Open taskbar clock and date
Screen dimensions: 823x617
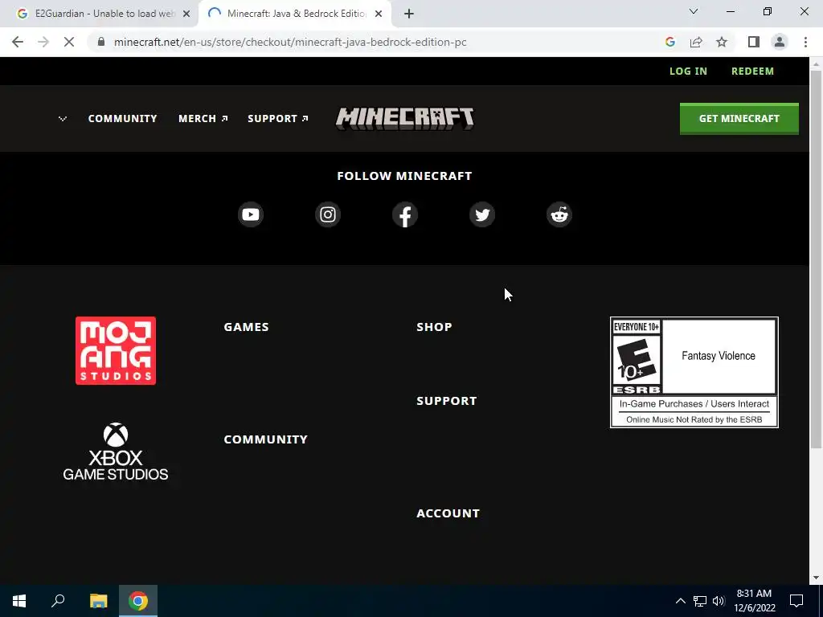[754, 601]
